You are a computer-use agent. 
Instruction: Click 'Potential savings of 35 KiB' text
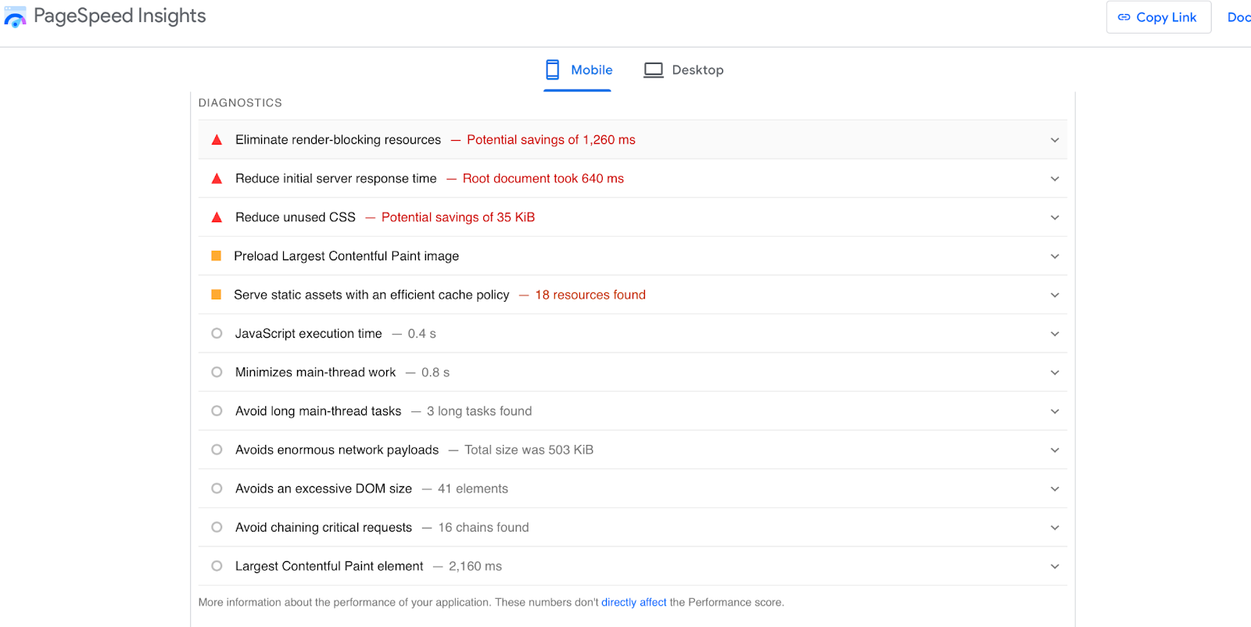point(458,217)
